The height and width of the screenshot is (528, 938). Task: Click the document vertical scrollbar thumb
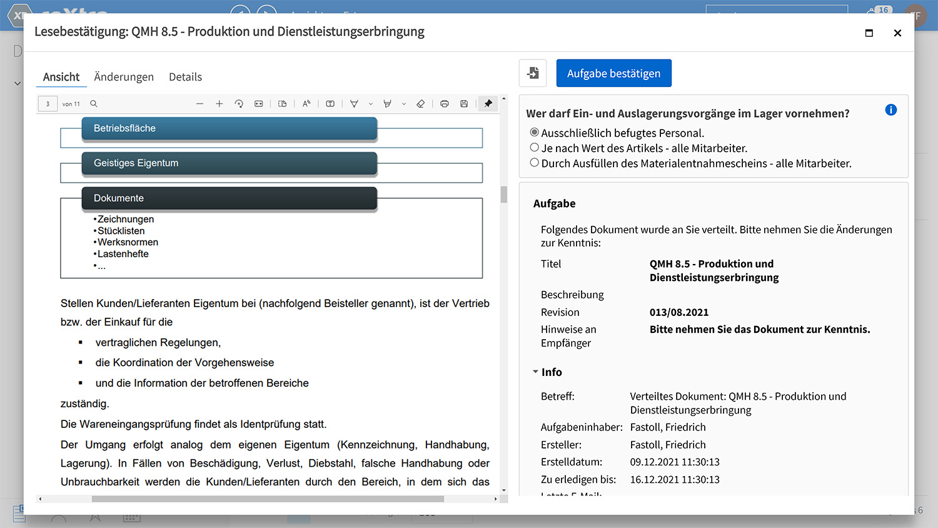click(503, 195)
